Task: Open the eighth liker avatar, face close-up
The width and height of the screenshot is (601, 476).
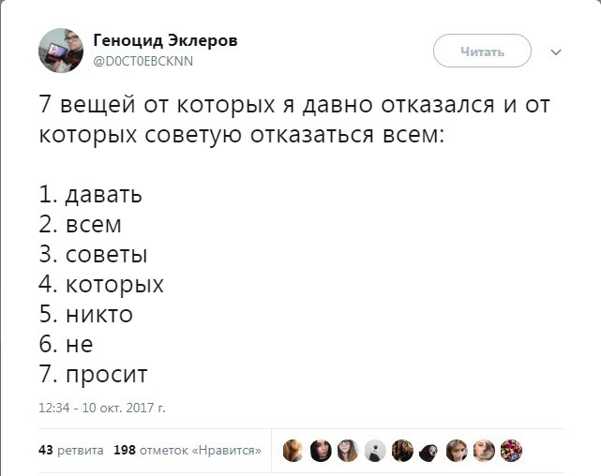Action: (x=484, y=450)
